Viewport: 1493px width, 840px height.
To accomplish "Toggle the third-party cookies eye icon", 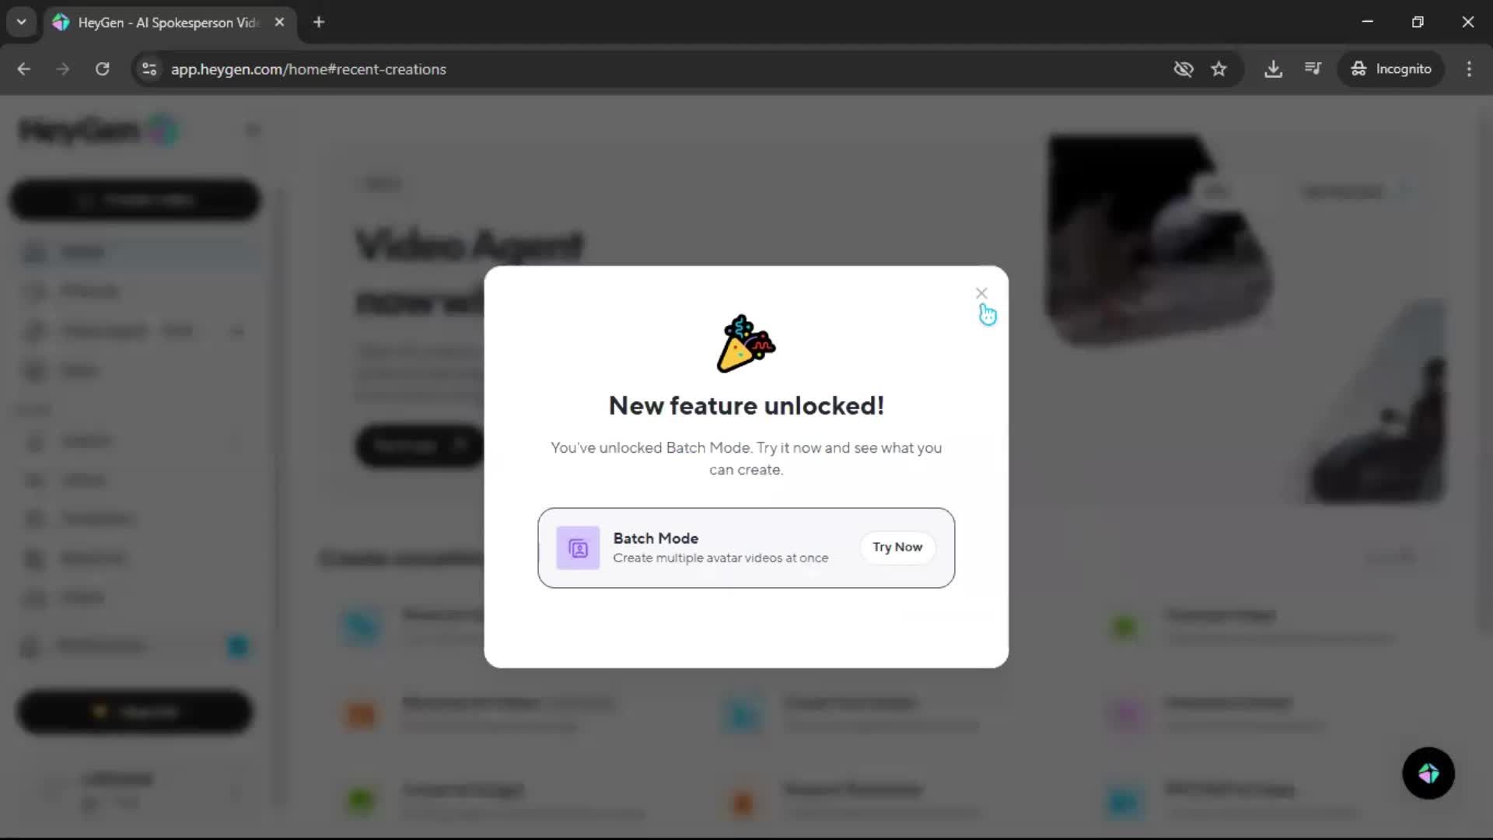I will coord(1184,69).
